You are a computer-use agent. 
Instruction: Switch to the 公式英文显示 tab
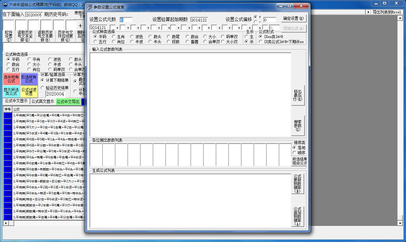coord(43,102)
